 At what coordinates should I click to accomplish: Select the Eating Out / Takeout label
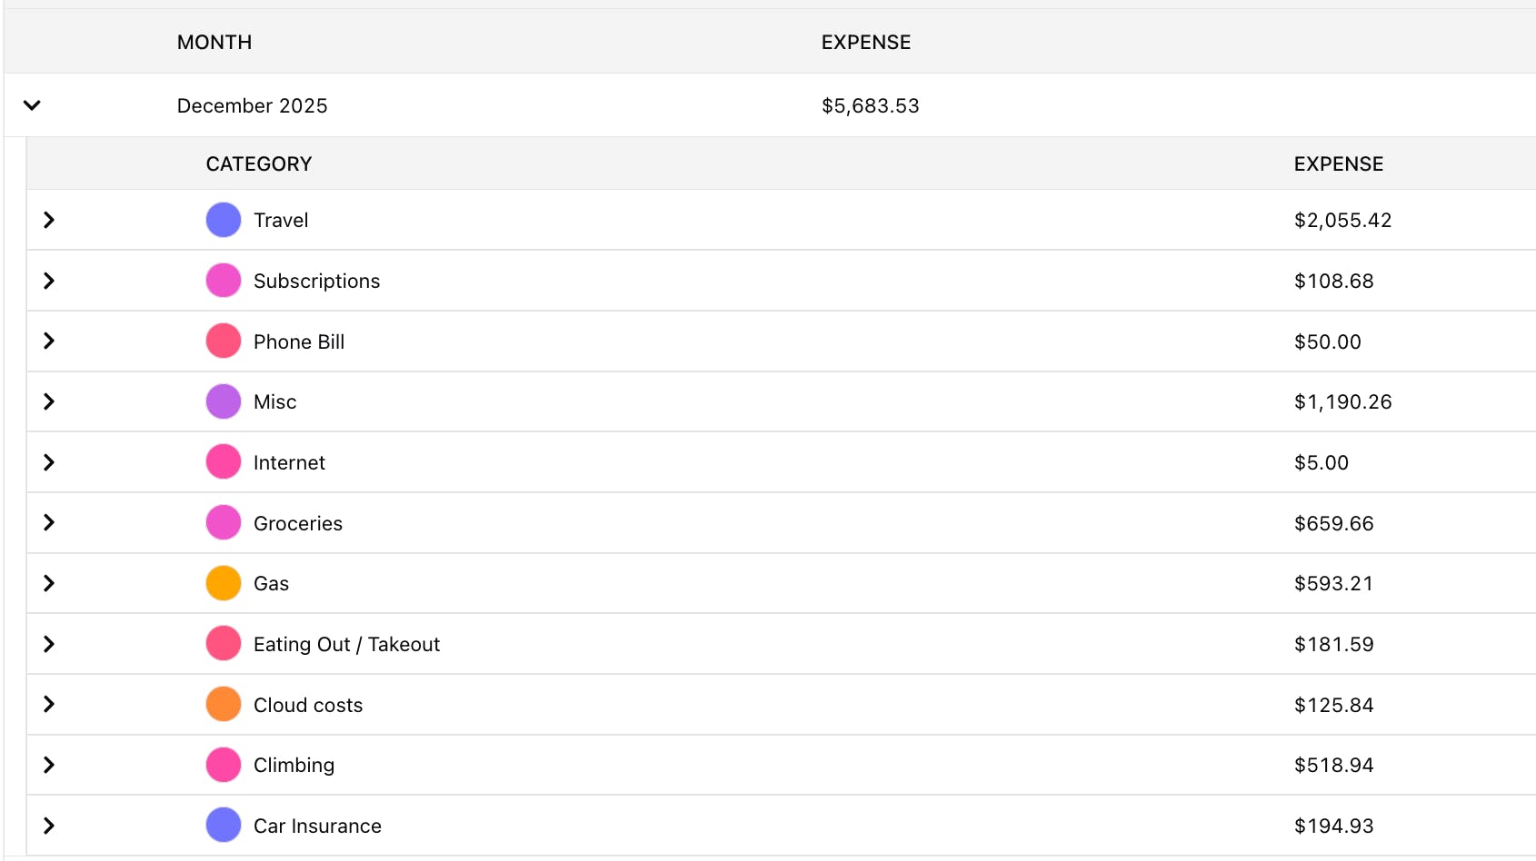pos(346,645)
